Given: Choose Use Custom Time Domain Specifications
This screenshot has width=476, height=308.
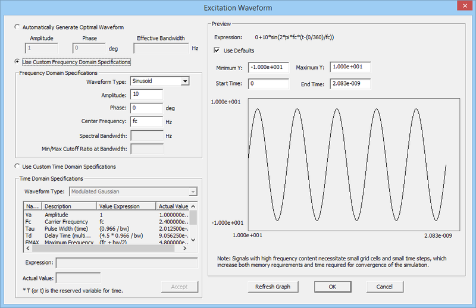Looking at the screenshot, I should click(x=17, y=166).
